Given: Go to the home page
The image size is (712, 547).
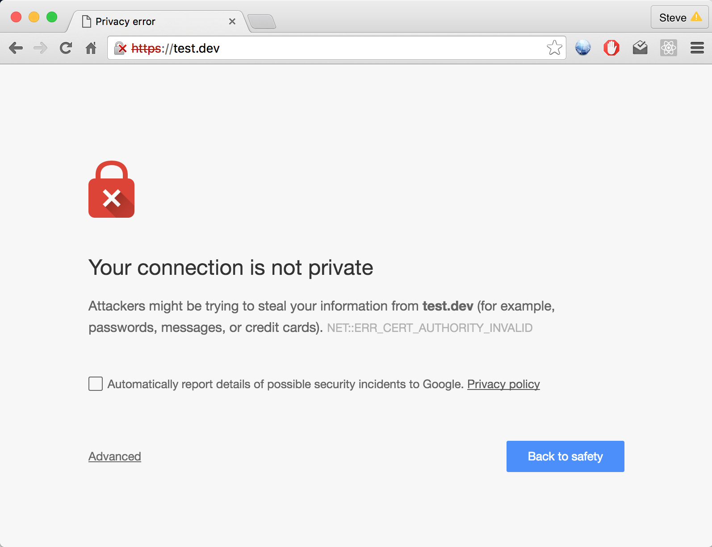Looking at the screenshot, I should click(x=91, y=48).
